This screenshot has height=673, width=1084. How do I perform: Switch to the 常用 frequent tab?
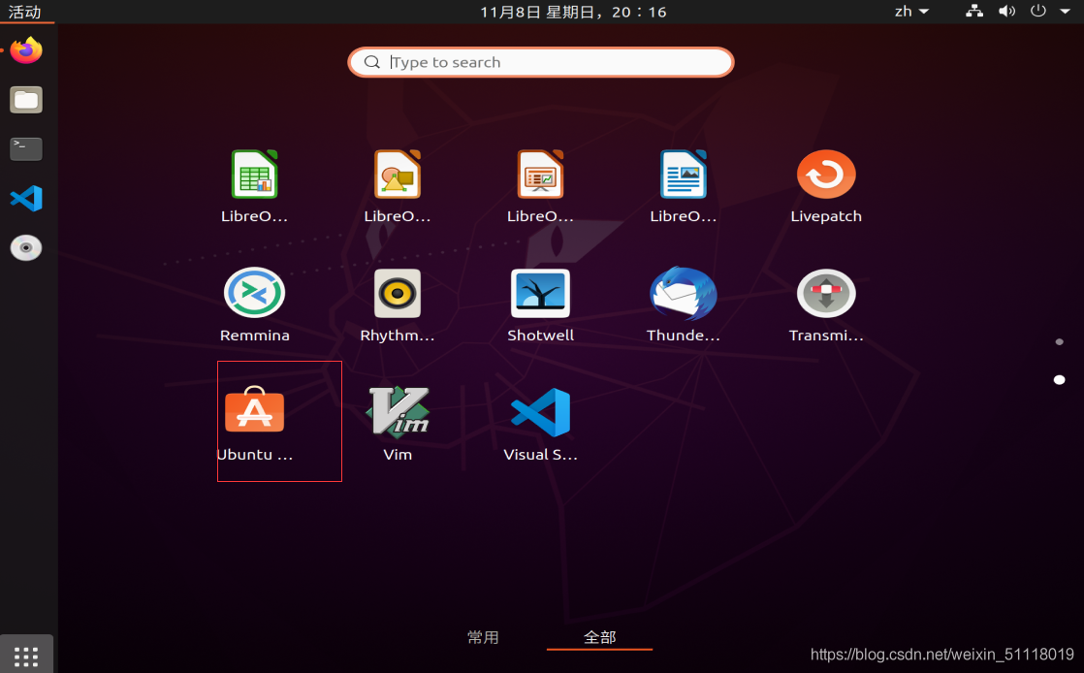click(483, 637)
